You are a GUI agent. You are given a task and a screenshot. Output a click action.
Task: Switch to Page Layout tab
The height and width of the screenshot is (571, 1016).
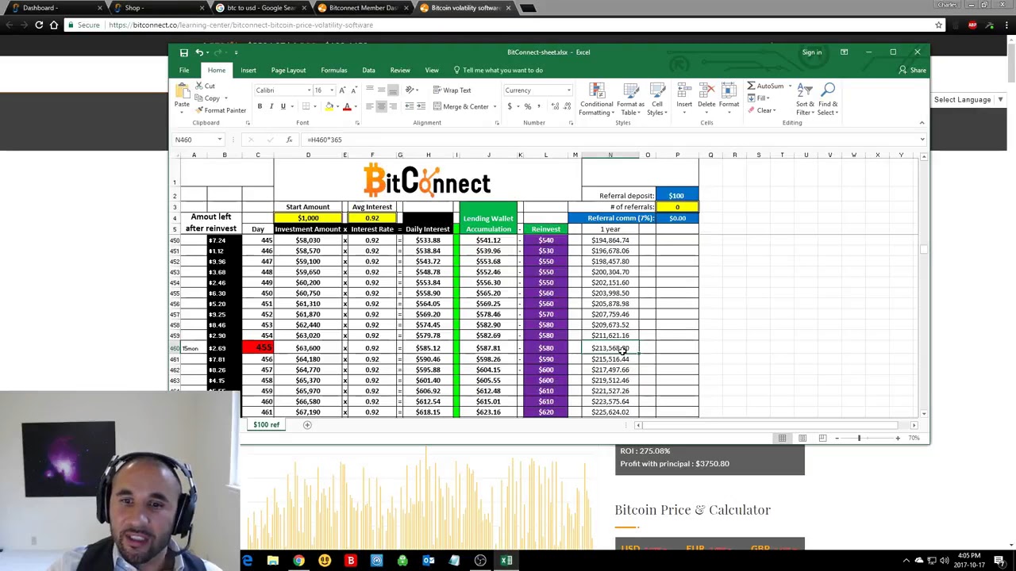(288, 70)
